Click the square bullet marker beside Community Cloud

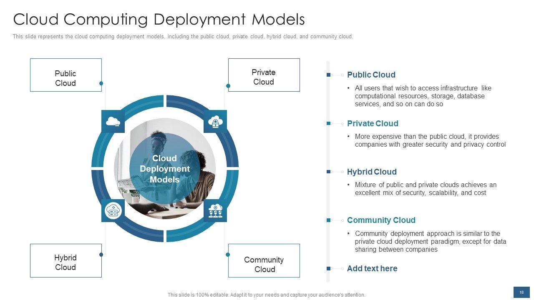[329, 220]
